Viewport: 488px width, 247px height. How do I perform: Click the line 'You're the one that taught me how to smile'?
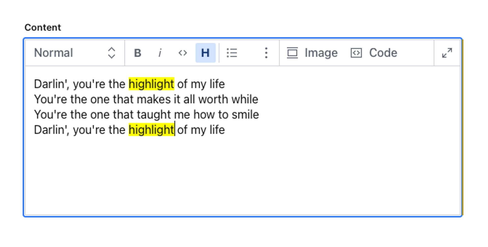146,114
